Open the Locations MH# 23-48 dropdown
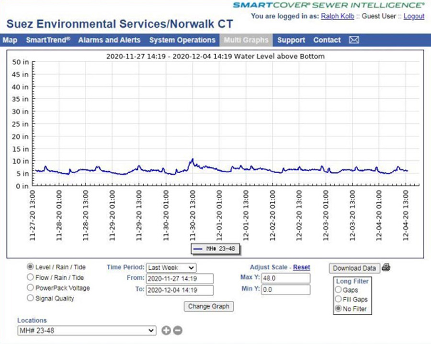The height and width of the screenshot is (344, 431). (x=87, y=331)
